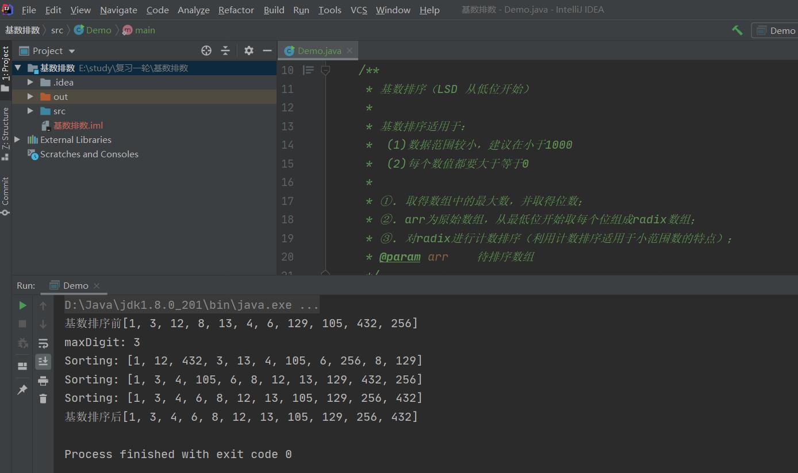Close the Demo.java editor tab
The height and width of the screenshot is (473, 798).
point(349,51)
